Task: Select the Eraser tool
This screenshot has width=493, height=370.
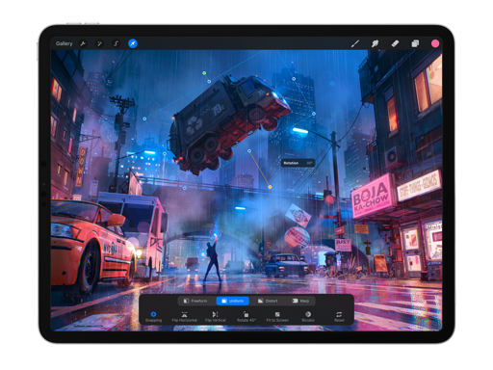Action: 395,43
